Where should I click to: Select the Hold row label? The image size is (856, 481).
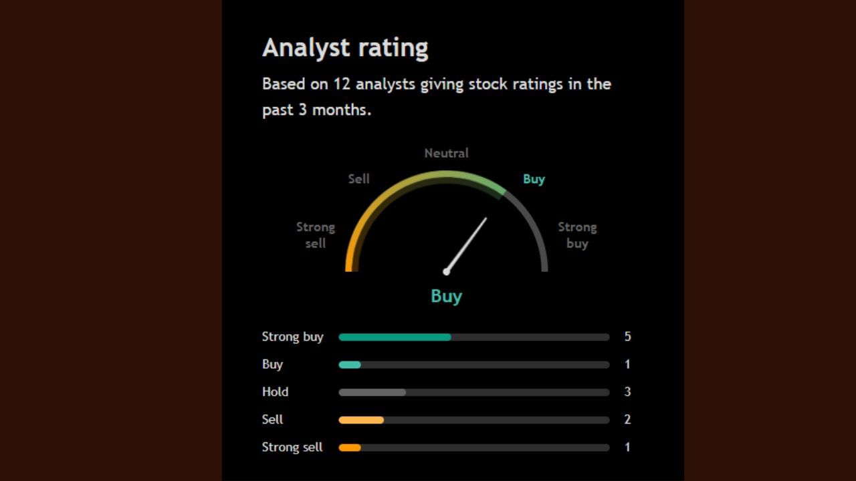click(275, 392)
